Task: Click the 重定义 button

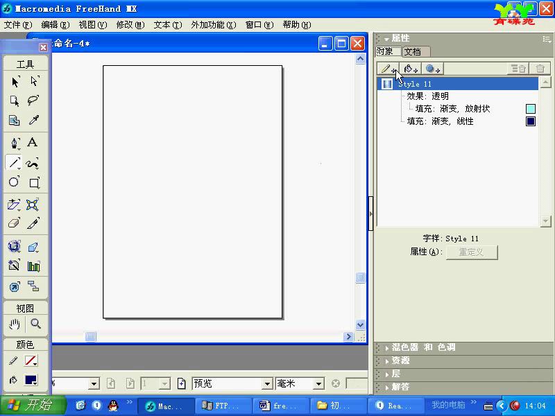Action: tap(472, 252)
